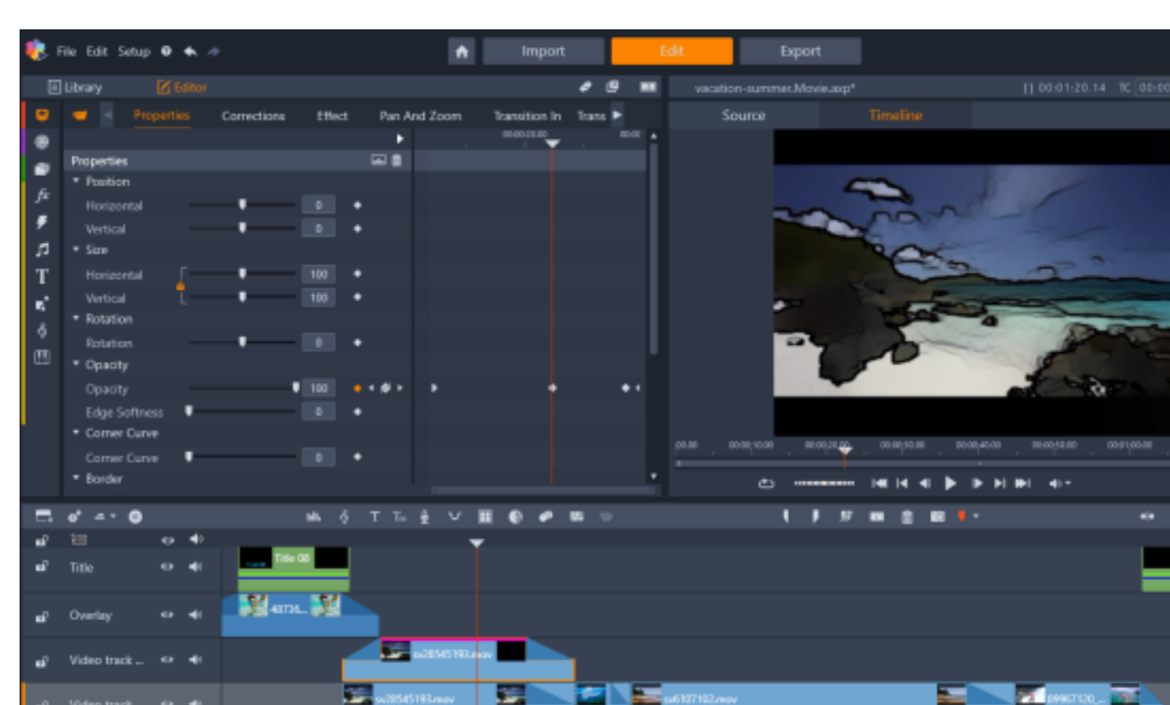Collapse the Size property group
This screenshot has width=1170, height=705.
(76, 249)
